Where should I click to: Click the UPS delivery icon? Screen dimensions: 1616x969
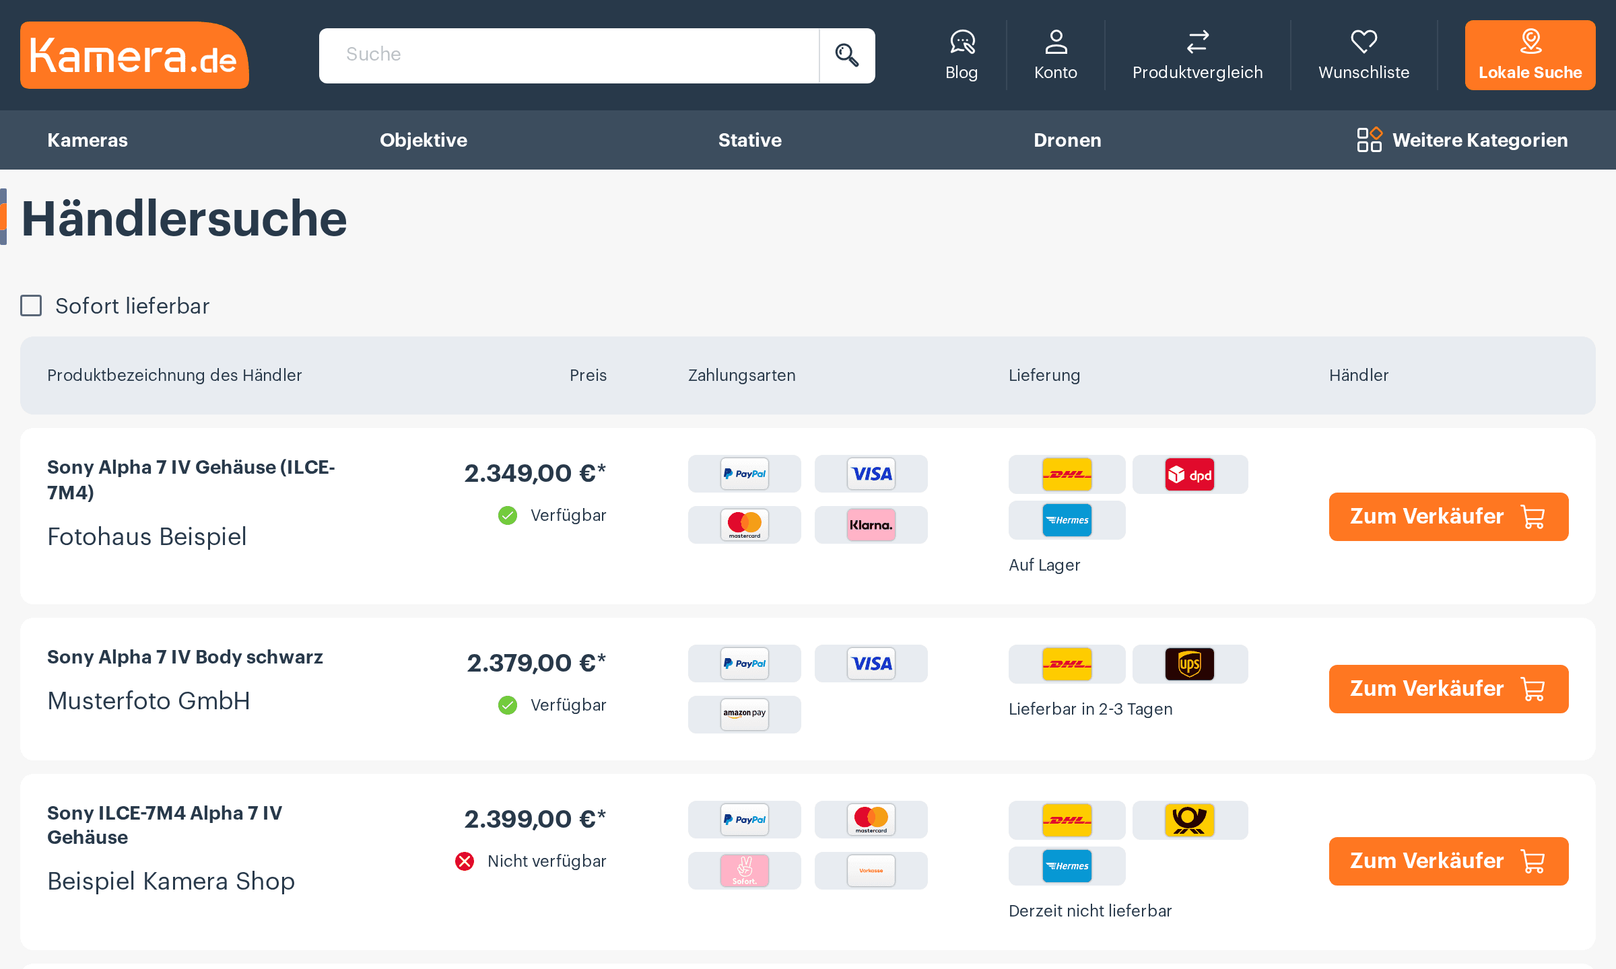point(1190,664)
